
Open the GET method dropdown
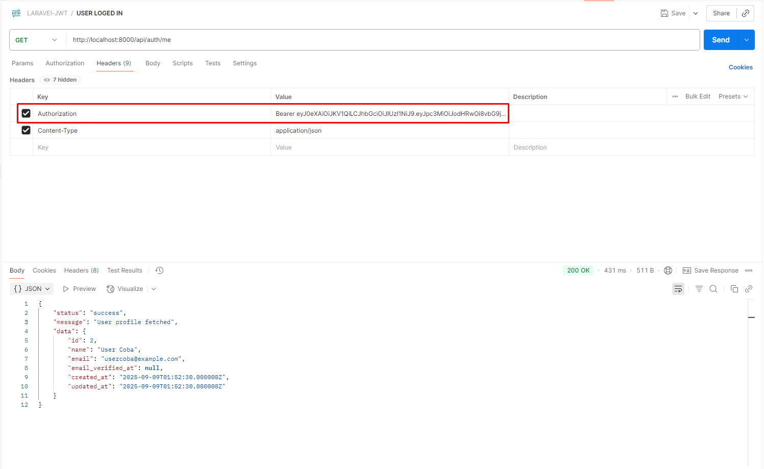click(37, 40)
